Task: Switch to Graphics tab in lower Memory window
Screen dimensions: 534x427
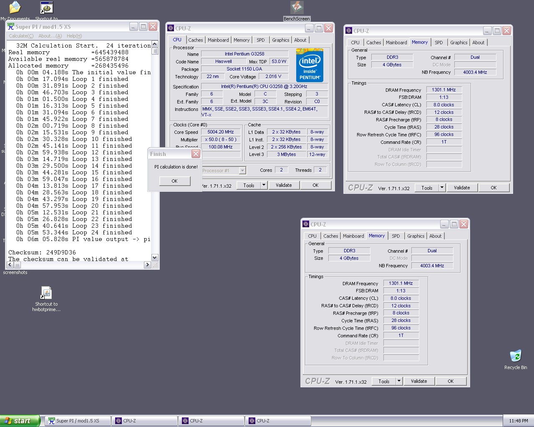Action: 416,236
